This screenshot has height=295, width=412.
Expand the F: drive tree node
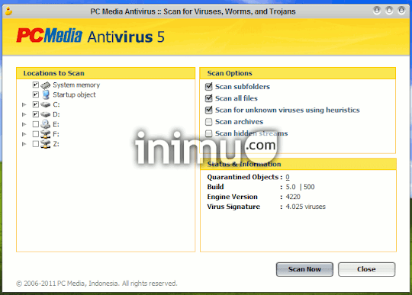[24, 134]
